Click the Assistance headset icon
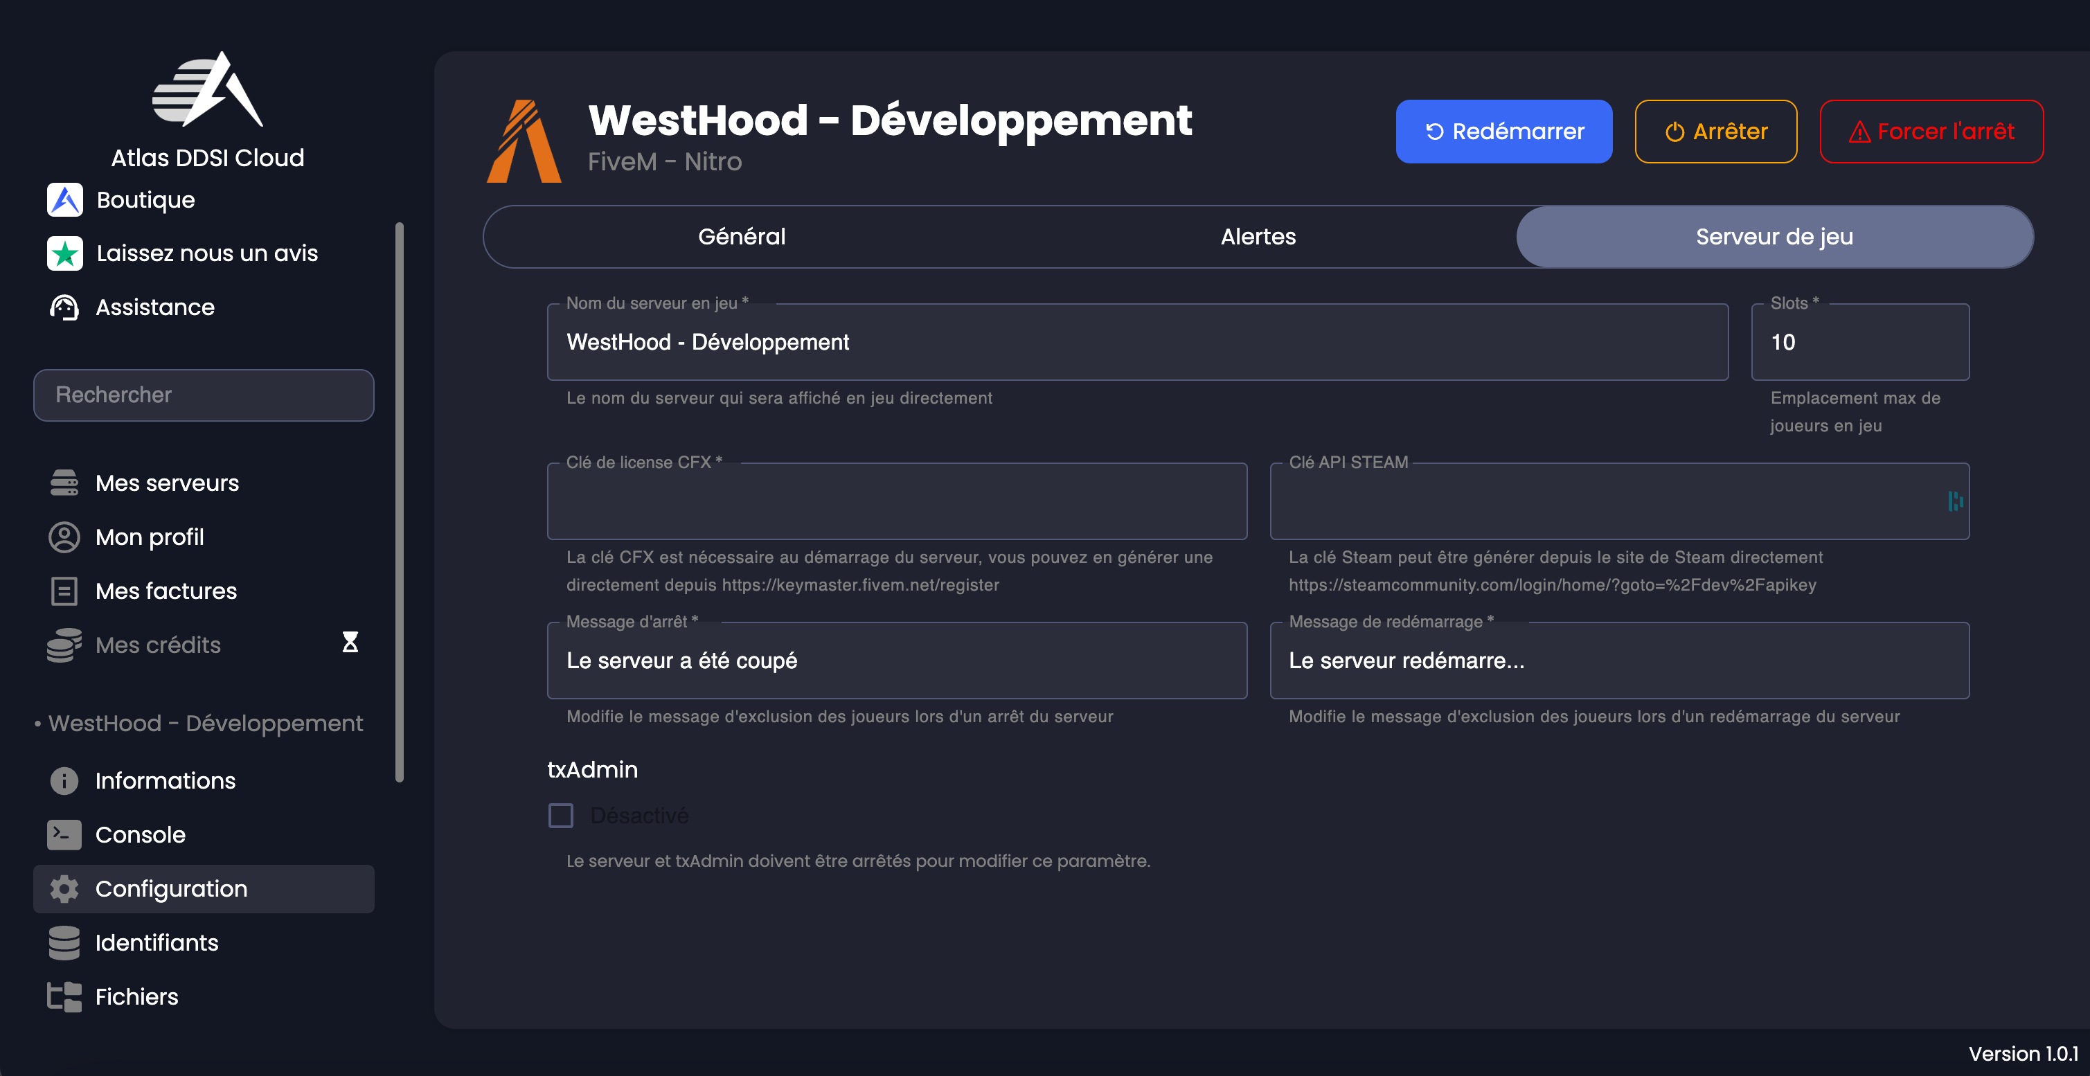 click(x=64, y=307)
